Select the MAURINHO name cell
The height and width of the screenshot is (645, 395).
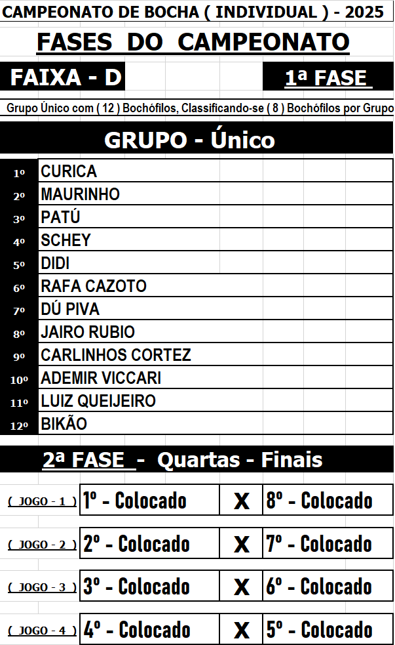[x=216, y=194]
